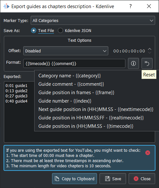The width and height of the screenshot is (159, 188).
Task: Save the exported chapters file
Action: (x=113, y=179)
